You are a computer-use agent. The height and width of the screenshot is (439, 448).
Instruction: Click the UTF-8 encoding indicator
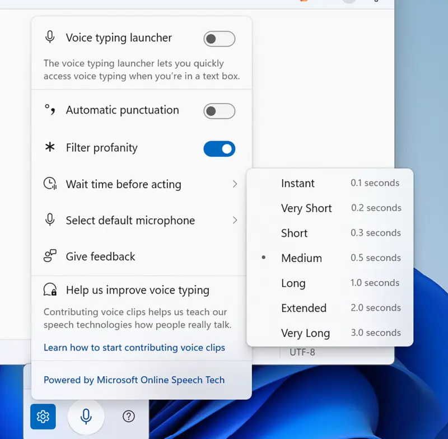[303, 352]
